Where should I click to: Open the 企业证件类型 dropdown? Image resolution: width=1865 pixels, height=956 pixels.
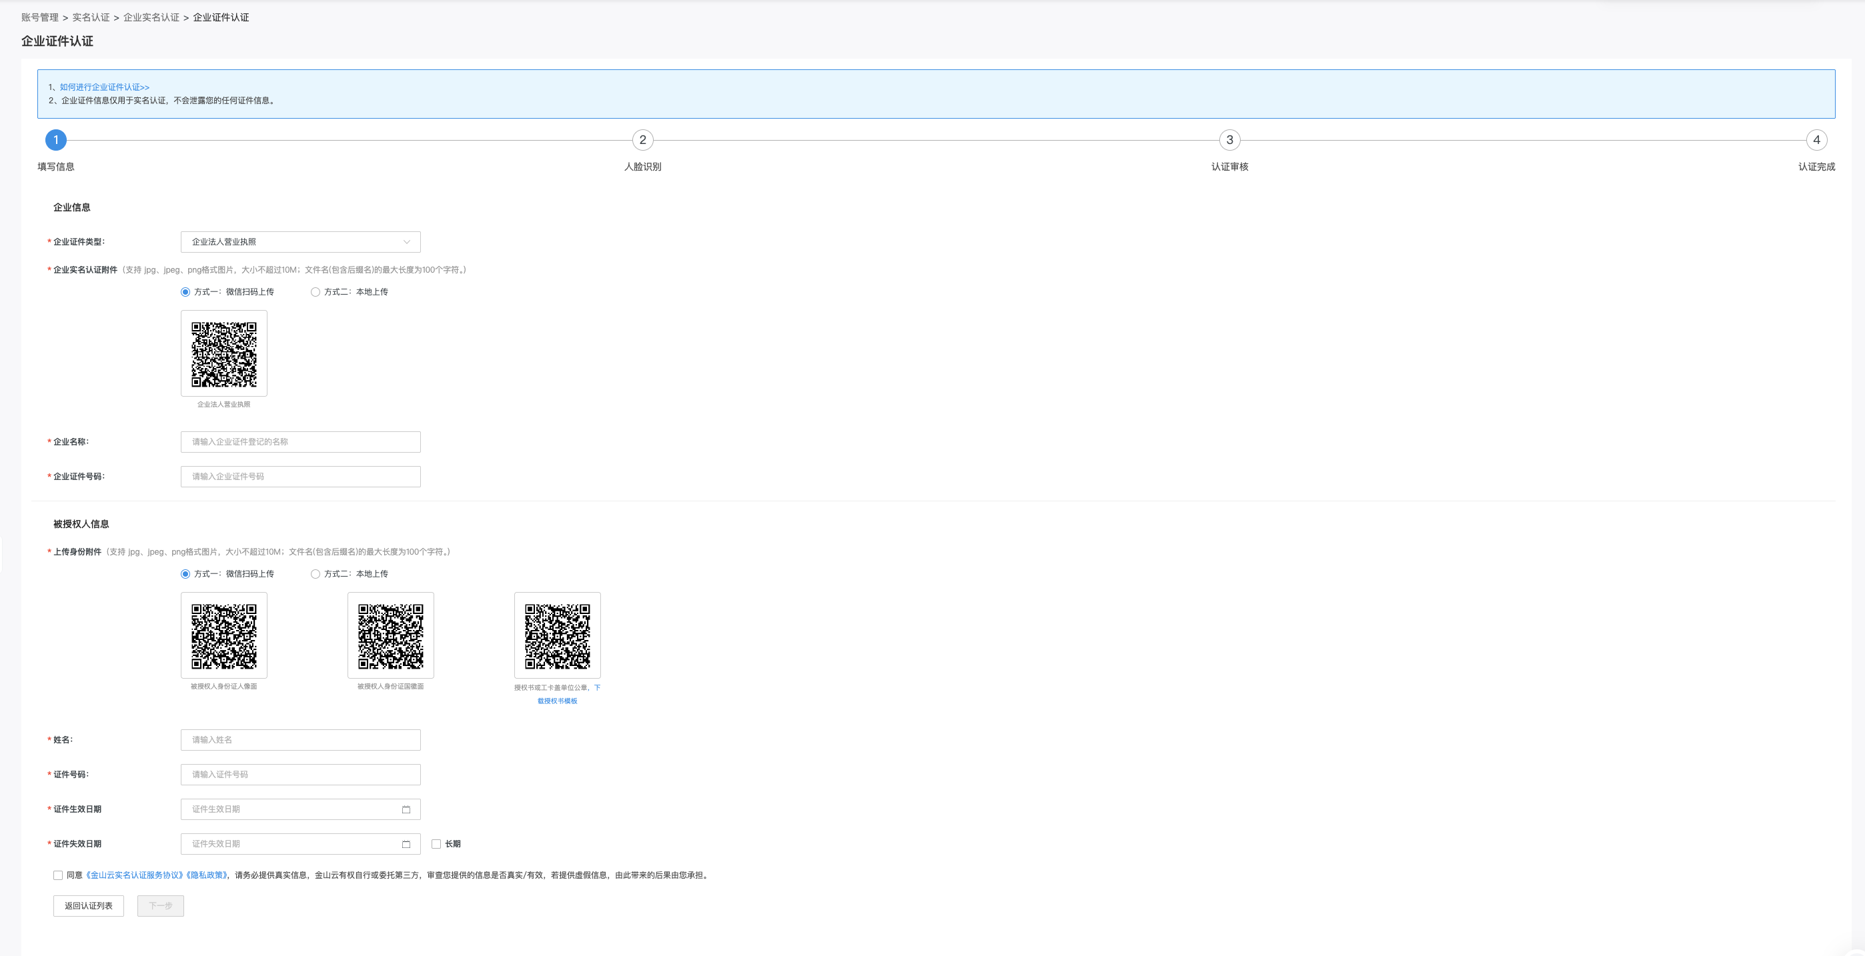[299, 242]
